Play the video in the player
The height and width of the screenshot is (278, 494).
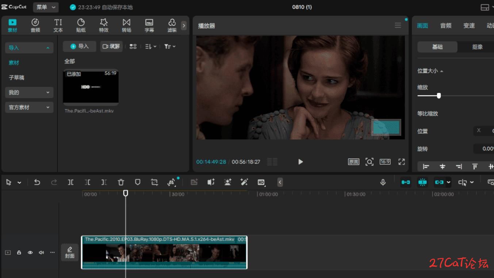(x=300, y=162)
